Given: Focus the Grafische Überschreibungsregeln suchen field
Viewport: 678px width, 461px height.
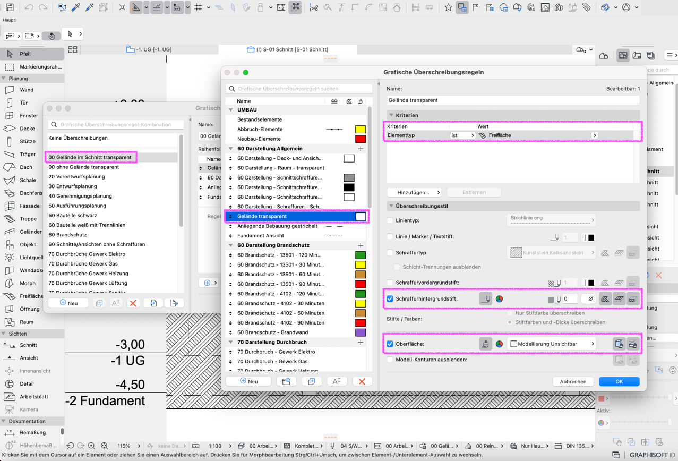Looking at the screenshot, I should (299, 89).
